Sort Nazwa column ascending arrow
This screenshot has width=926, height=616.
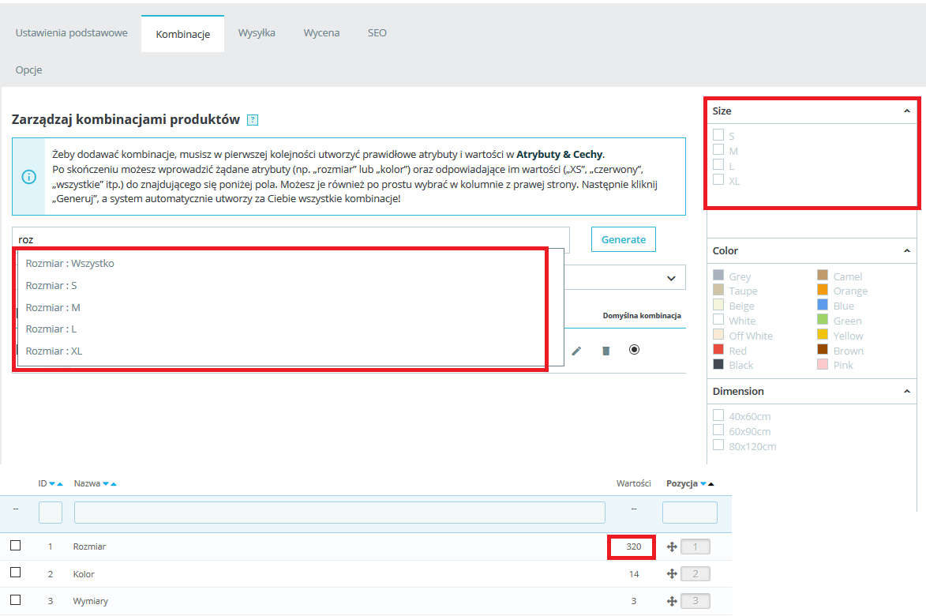tap(114, 483)
